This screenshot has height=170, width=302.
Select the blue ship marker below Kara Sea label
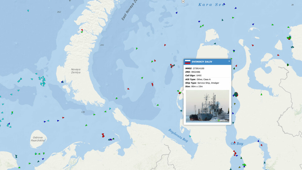[176, 13]
